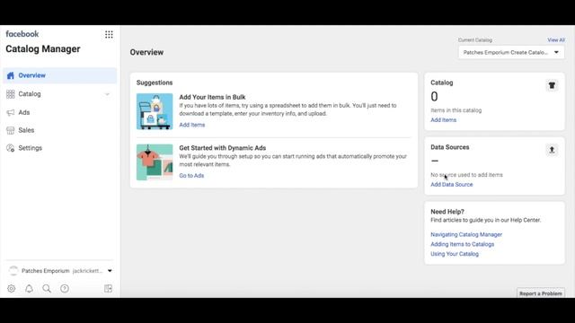This screenshot has width=575, height=323.
Task: Click the Catalog Manager title
Action: [43, 49]
